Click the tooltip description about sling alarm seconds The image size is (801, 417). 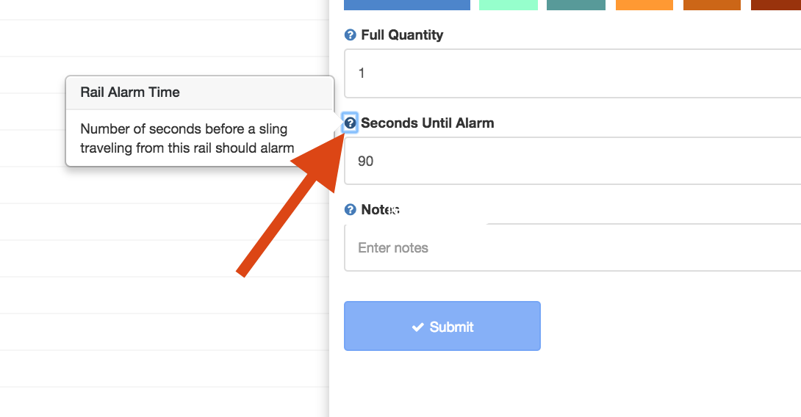pos(187,138)
